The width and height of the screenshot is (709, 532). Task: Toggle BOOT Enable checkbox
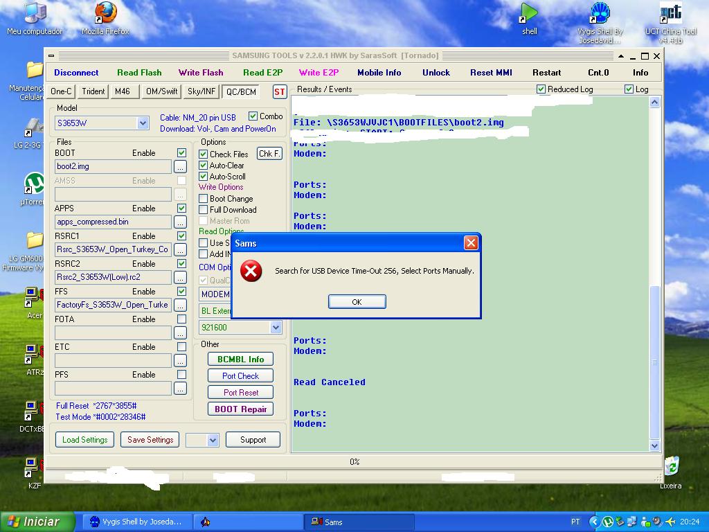click(x=182, y=153)
